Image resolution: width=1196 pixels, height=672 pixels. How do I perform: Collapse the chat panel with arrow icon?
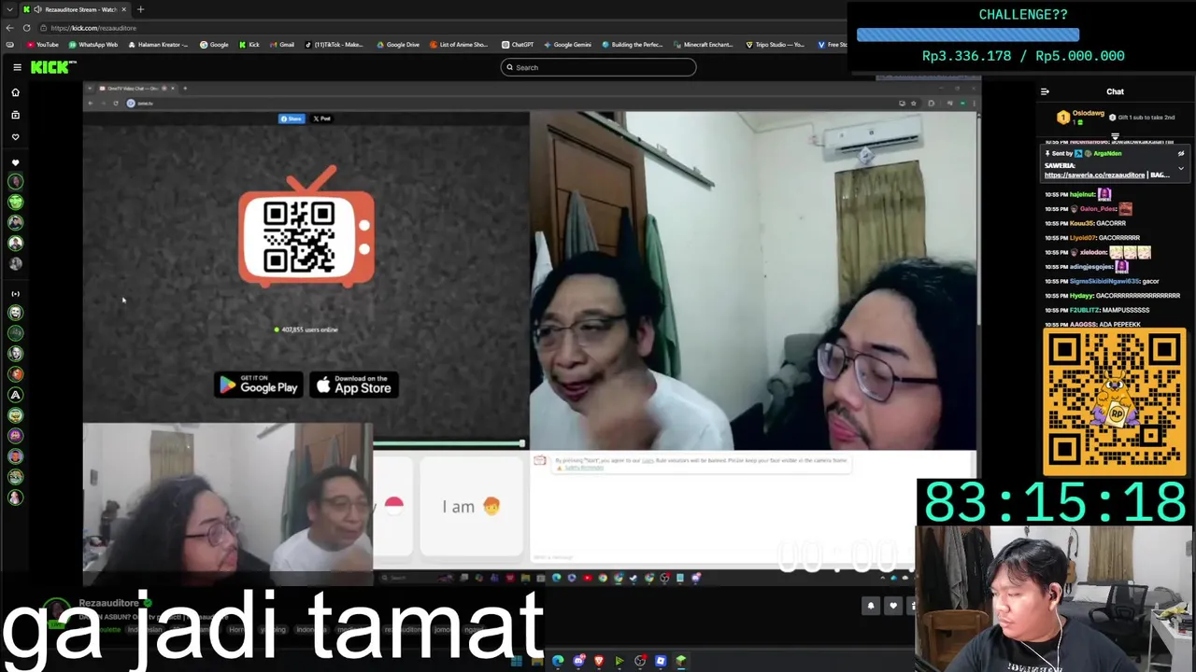[1045, 91]
